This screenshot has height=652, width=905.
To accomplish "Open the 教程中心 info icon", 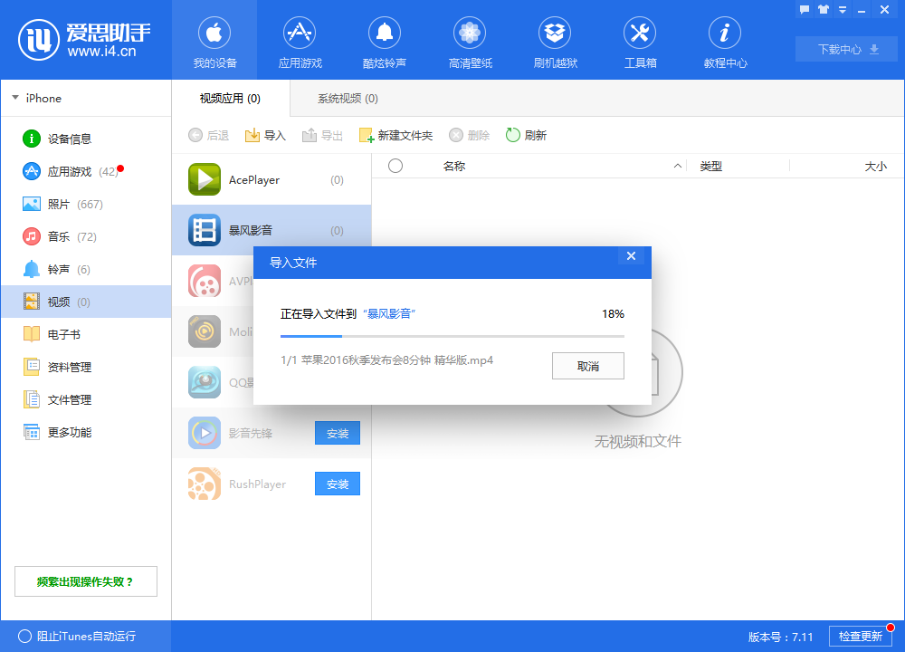I will click(x=725, y=33).
